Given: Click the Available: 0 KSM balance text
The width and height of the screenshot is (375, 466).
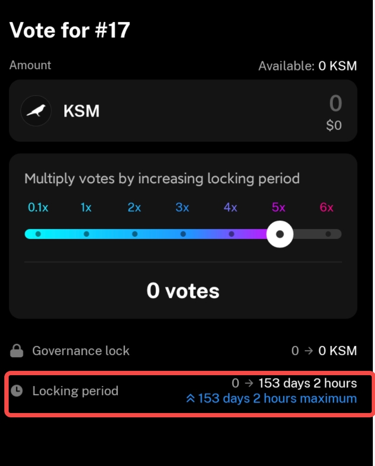Looking at the screenshot, I should tap(305, 65).
